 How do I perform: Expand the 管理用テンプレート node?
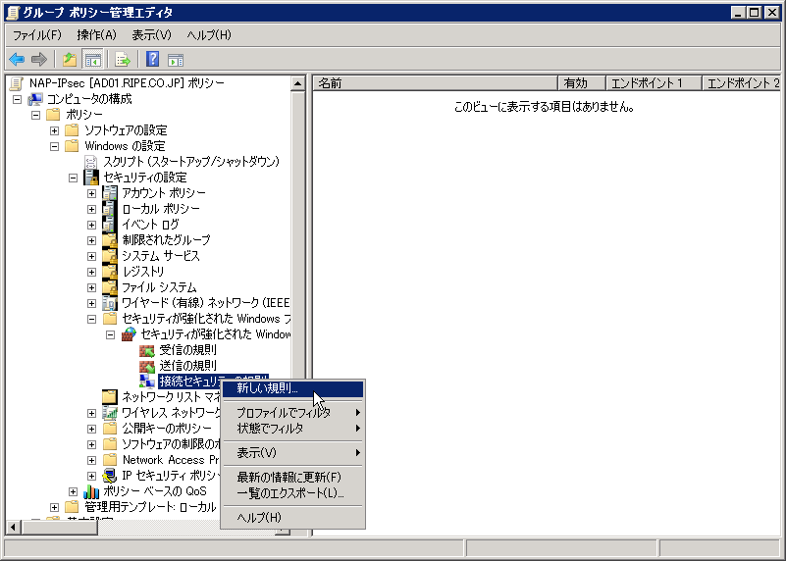pyautogui.click(x=54, y=507)
